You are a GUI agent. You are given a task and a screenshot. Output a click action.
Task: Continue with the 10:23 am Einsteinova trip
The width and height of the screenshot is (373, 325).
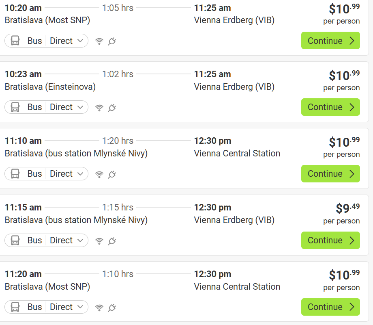click(x=330, y=107)
